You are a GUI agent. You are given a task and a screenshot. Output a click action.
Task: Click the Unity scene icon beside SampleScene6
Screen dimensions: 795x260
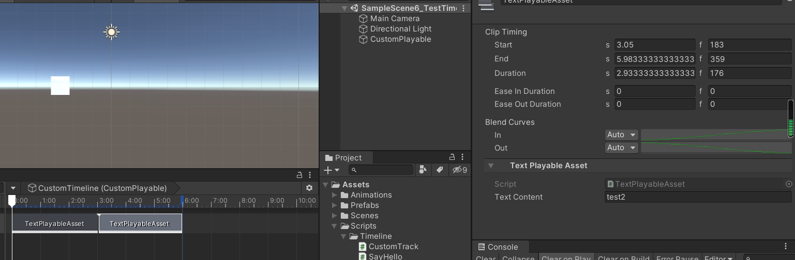click(355, 8)
